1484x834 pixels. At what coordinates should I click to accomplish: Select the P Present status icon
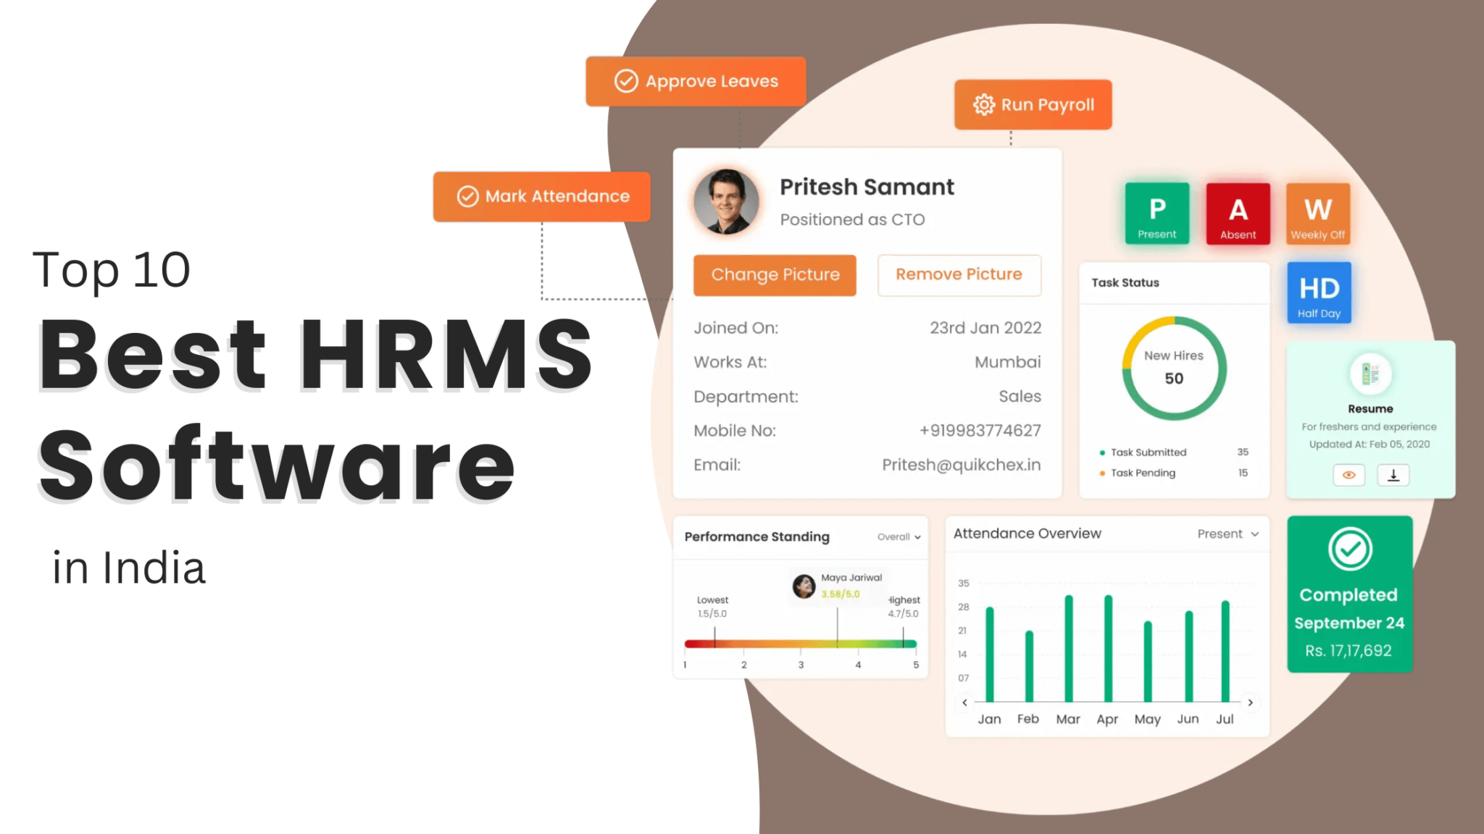pyautogui.click(x=1156, y=214)
